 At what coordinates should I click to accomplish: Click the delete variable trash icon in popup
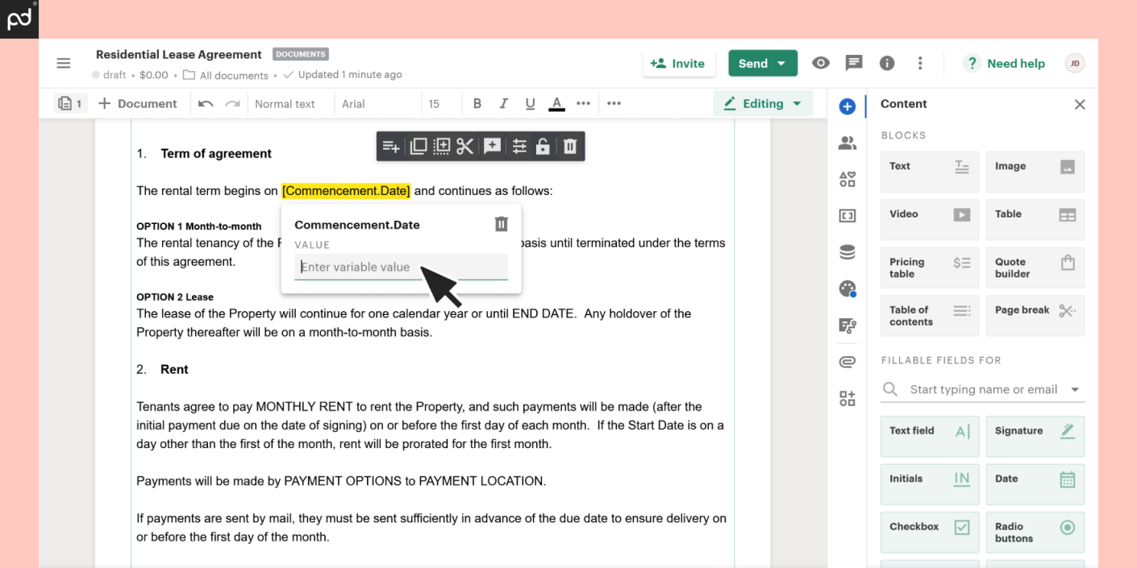pos(501,224)
